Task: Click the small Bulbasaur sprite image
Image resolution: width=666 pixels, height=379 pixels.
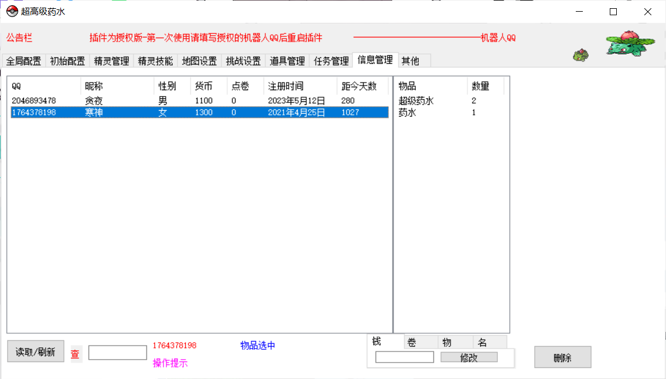Action: 580,55
